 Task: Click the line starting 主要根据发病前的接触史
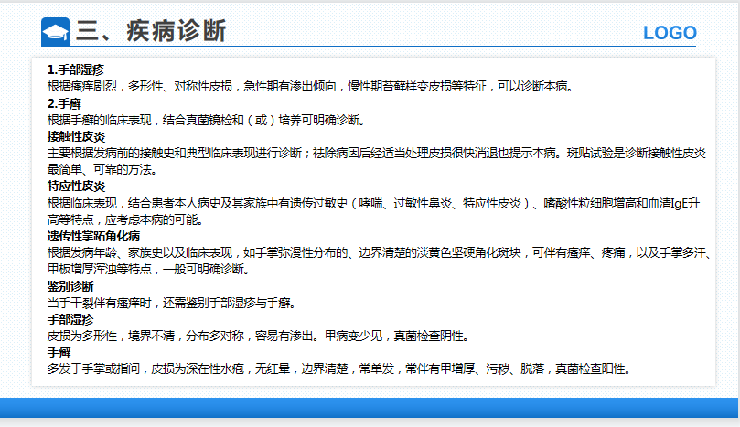point(377,154)
